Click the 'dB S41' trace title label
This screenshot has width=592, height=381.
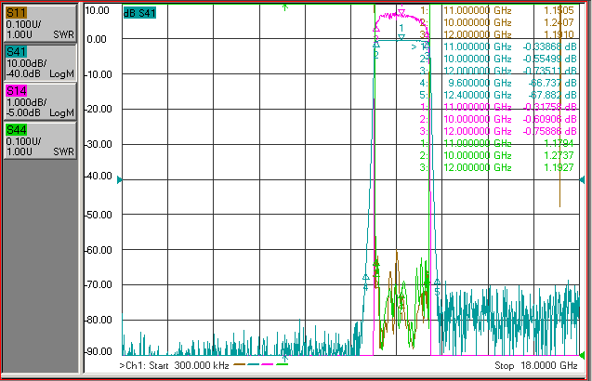coord(139,13)
